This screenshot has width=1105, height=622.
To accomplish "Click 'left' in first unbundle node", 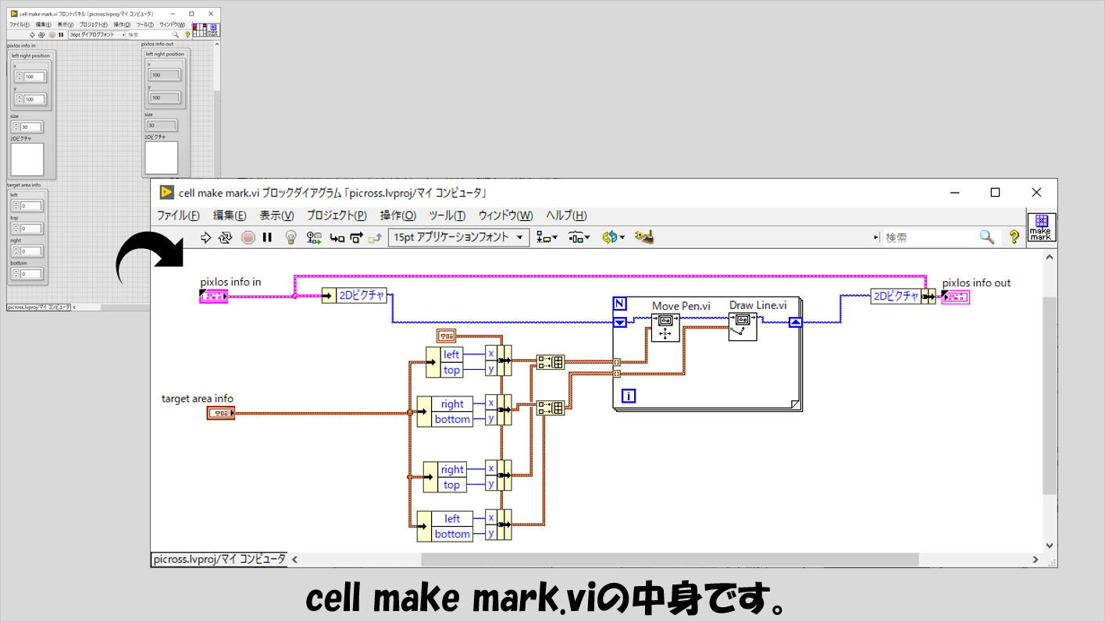I will tap(451, 354).
